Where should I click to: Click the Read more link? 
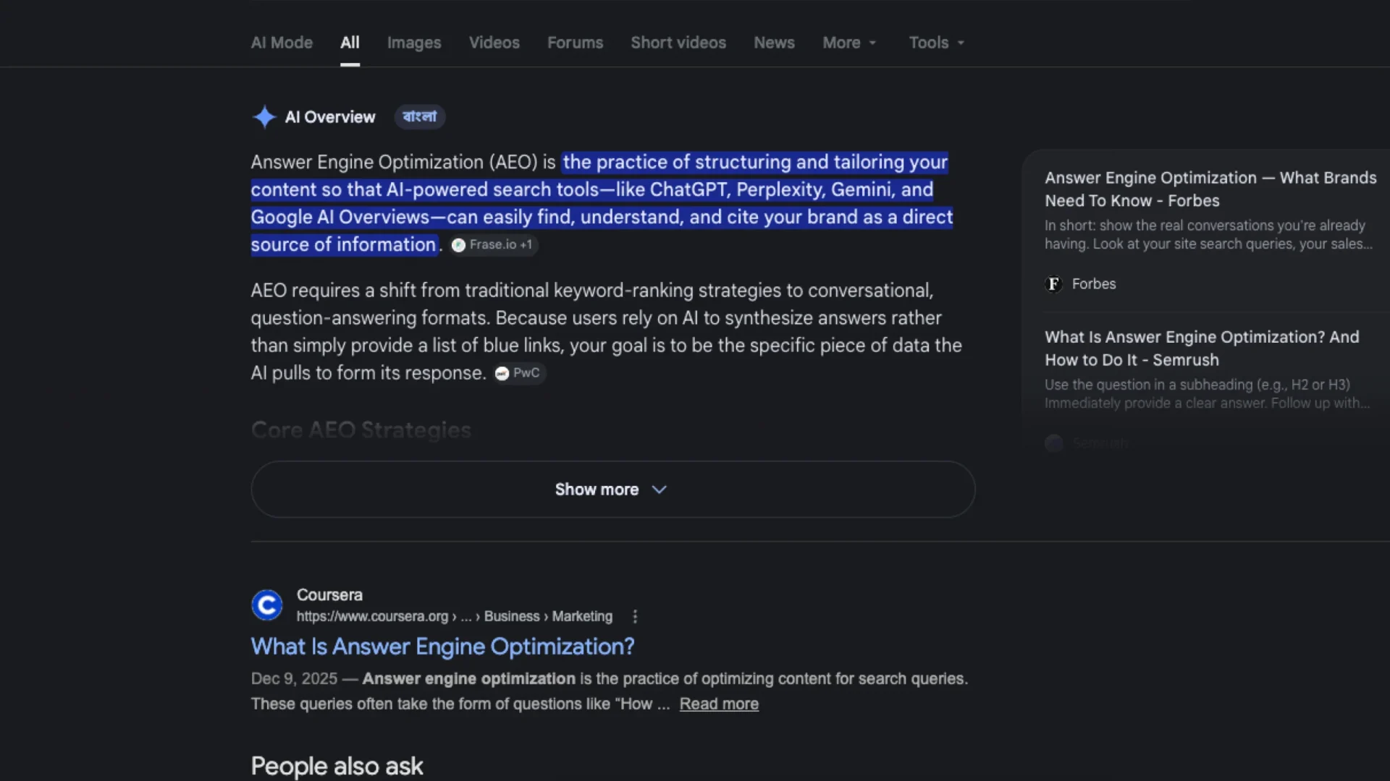click(719, 704)
